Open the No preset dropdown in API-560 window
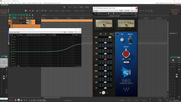The width and height of the screenshot is (181, 102). click(105, 11)
